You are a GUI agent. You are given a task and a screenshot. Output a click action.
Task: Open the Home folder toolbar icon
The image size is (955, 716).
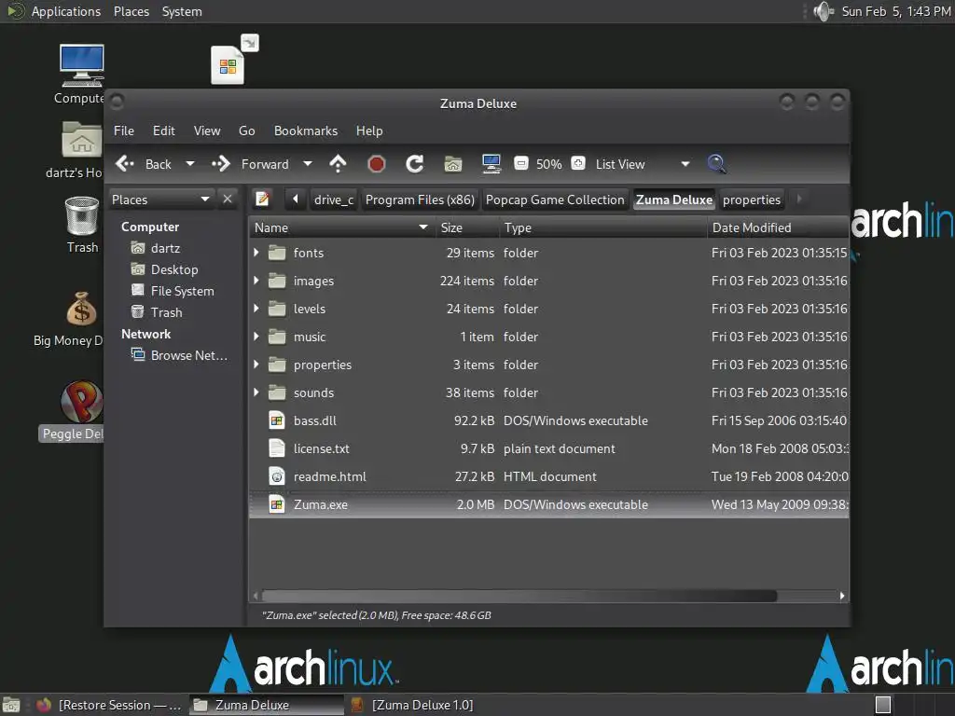[452, 164]
